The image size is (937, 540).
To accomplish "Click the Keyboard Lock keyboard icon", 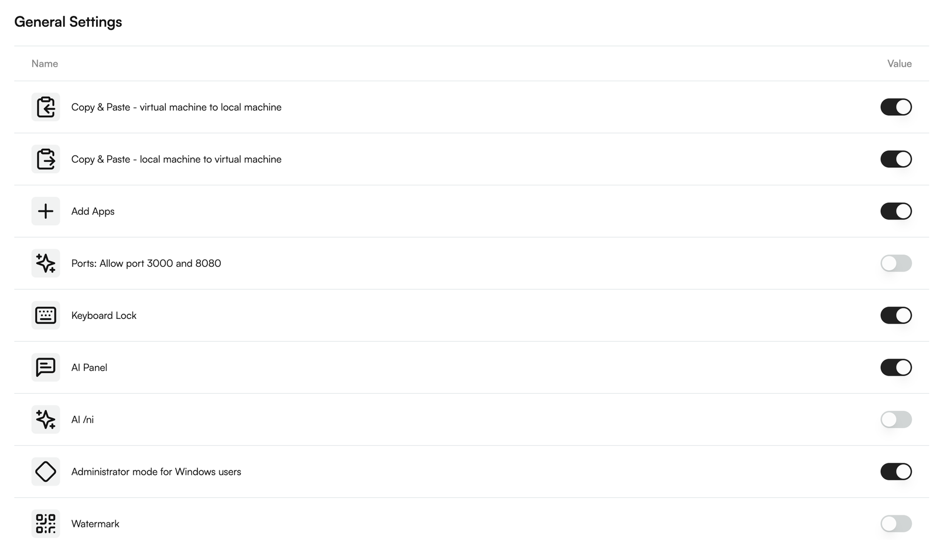I will [46, 315].
